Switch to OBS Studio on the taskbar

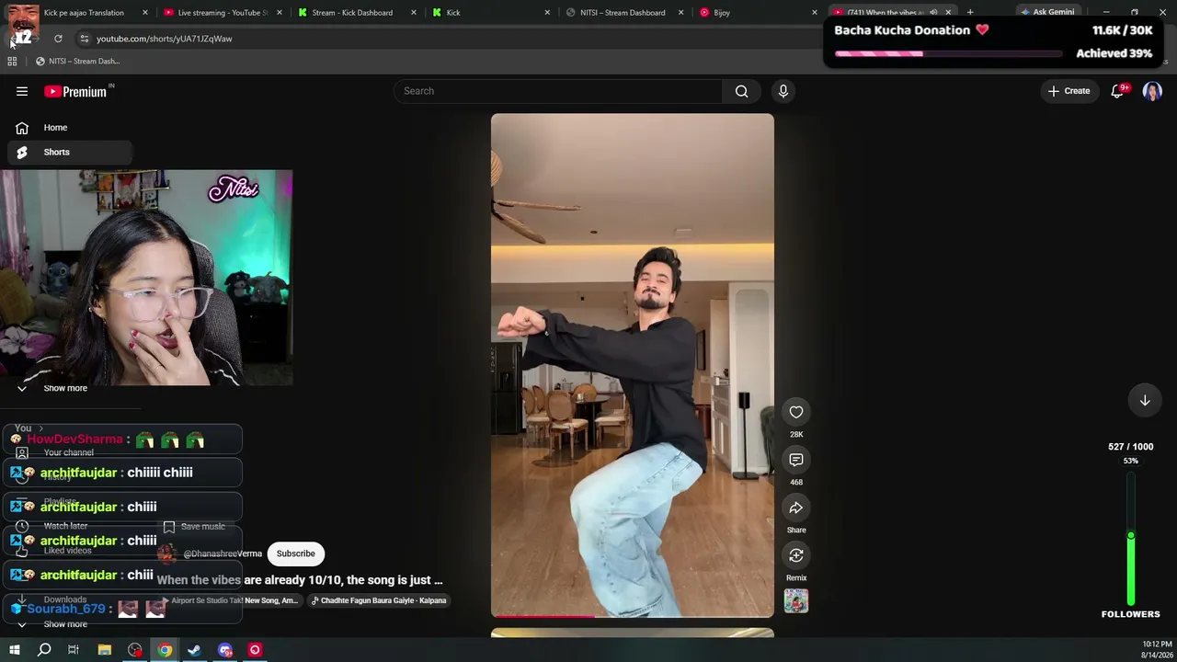135,650
